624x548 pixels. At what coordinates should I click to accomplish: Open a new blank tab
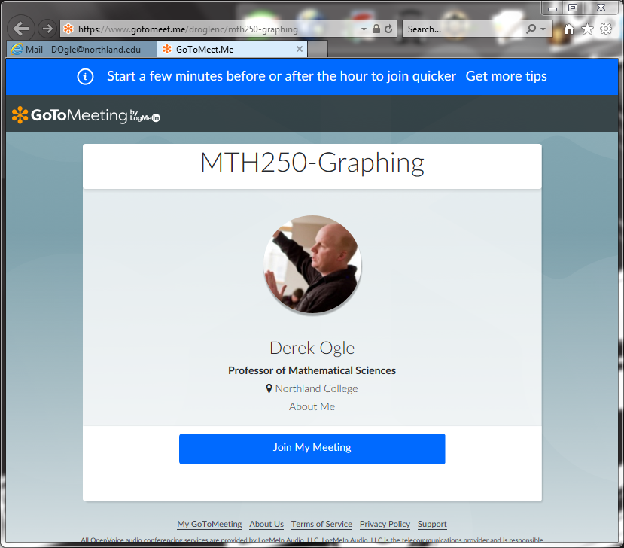[x=318, y=50]
